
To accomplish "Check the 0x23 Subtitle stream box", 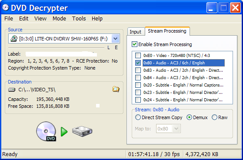I will click(138, 93).
